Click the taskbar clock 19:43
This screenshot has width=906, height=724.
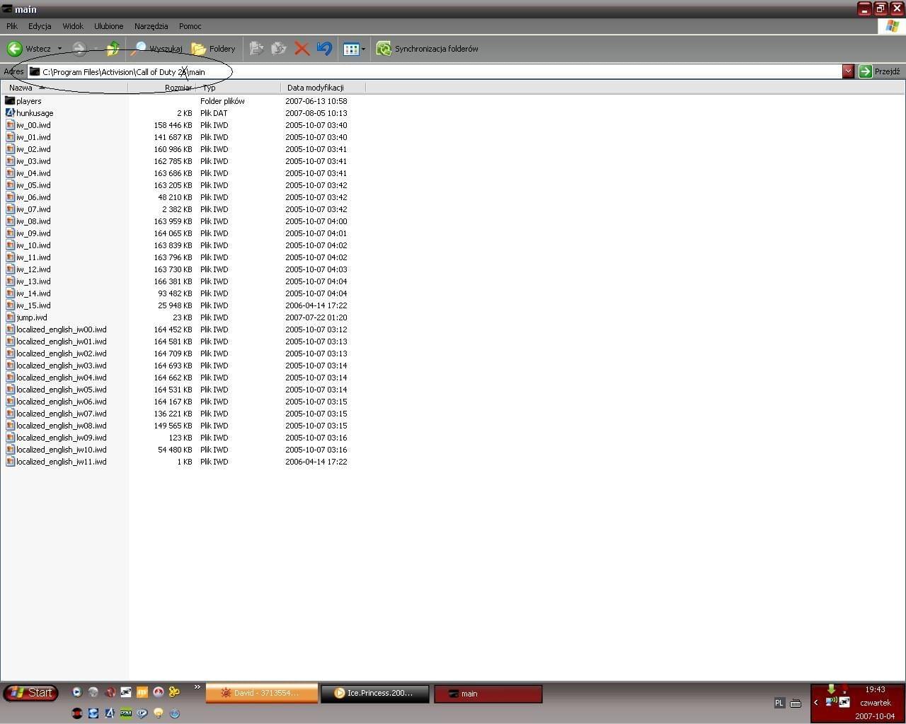pos(875,689)
